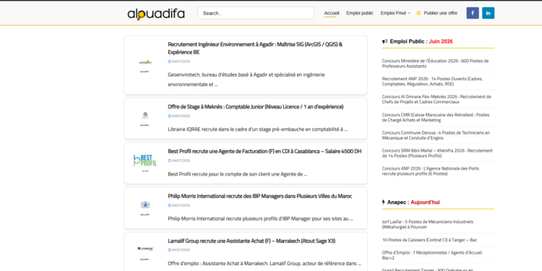Screen dimensions: 542x271
Task: Open the Geoenvirotech company logo thumbnail
Action: point(145,66)
